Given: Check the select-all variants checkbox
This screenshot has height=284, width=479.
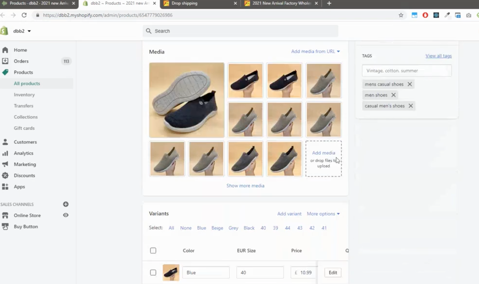Looking at the screenshot, I should pos(153,250).
